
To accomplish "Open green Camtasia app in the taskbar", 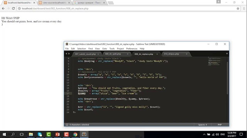I will tap(49, 135).
